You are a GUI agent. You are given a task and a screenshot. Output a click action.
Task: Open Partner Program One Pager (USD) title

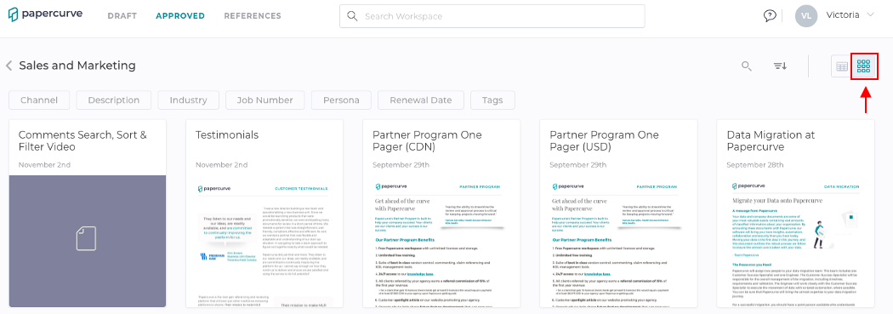coord(604,140)
